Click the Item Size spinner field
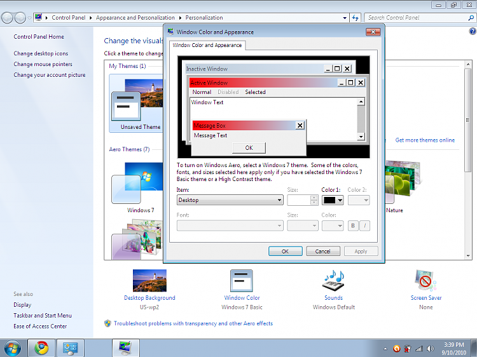 [x=303, y=200]
